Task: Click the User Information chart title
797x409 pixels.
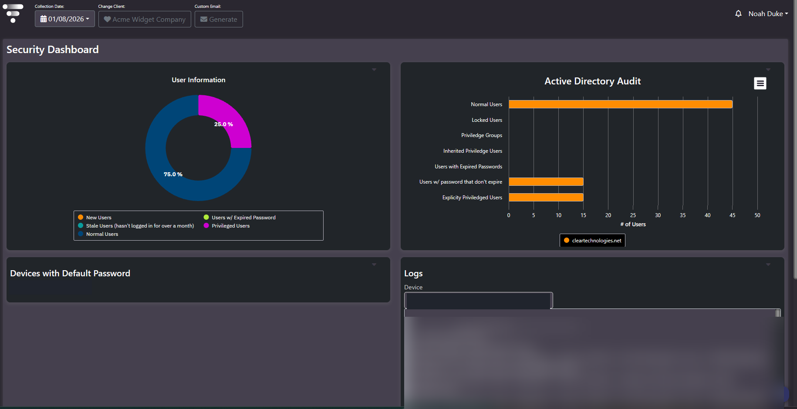Action: click(x=199, y=80)
